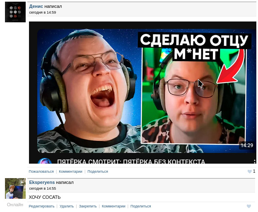The image size is (258, 212).
Task: Click Пожаловаться under Денис's post
Action: pyautogui.click(x=41, y=172)
